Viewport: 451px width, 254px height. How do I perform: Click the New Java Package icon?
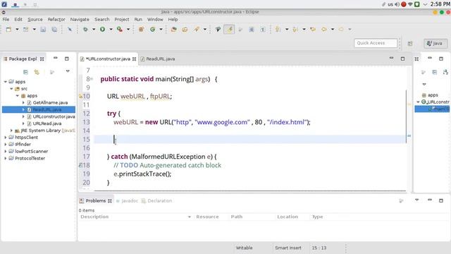tap(141, 30)
